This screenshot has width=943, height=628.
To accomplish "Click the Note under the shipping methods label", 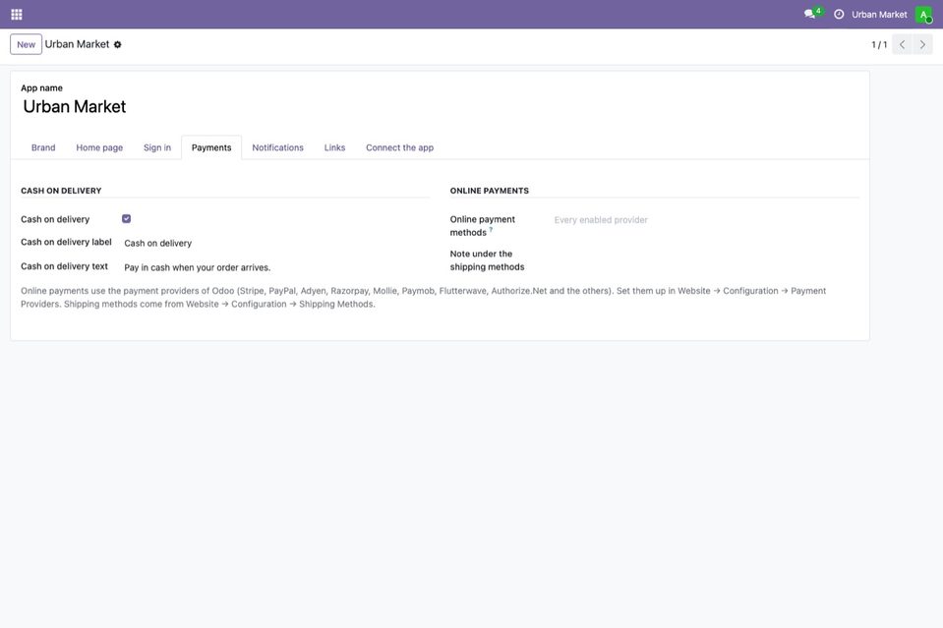I will [x=487, y=260].
